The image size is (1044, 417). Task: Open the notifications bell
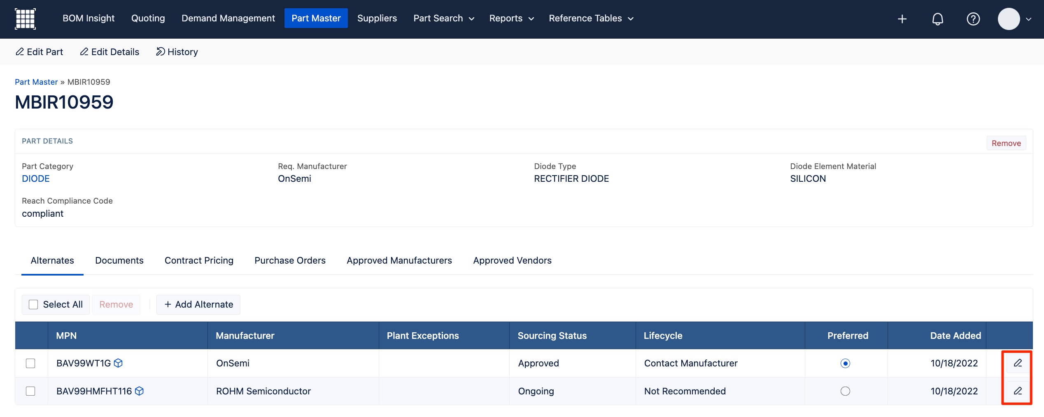click(x=937, y=19)
